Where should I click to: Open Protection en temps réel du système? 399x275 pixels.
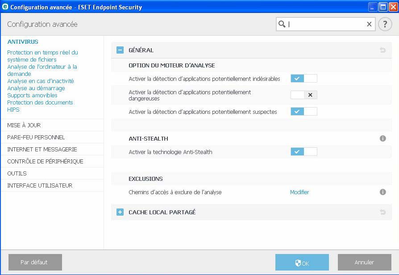coord(42,56)
